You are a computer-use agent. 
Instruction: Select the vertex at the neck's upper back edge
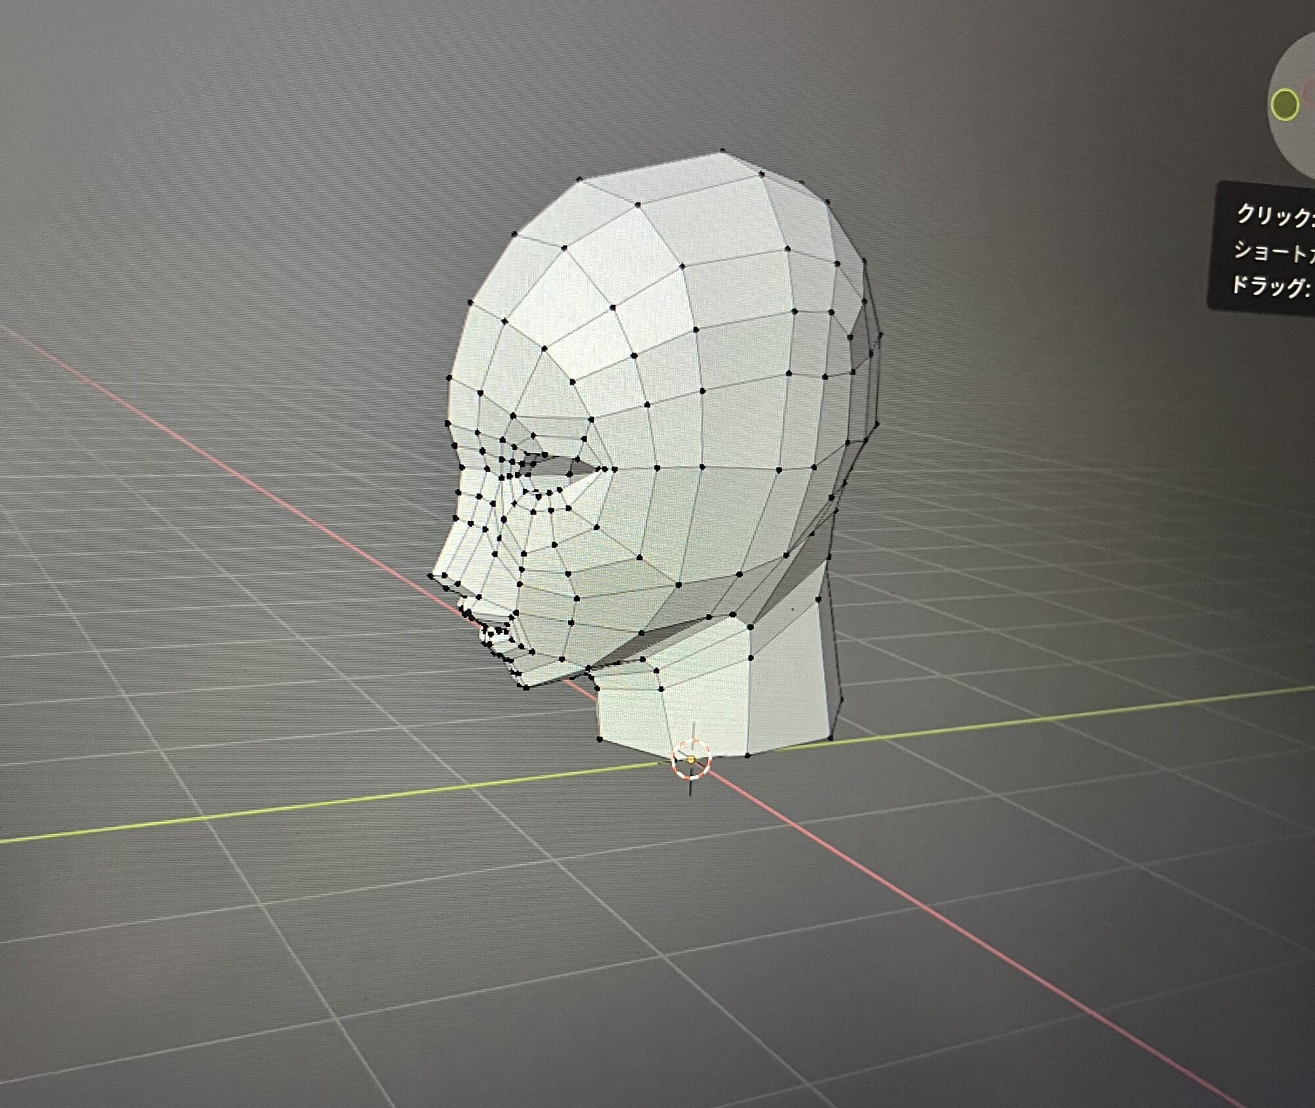click(x=818, y=599)
